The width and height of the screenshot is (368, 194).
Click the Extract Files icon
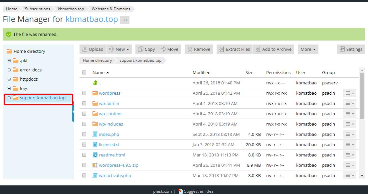click(x=222, y=49)
